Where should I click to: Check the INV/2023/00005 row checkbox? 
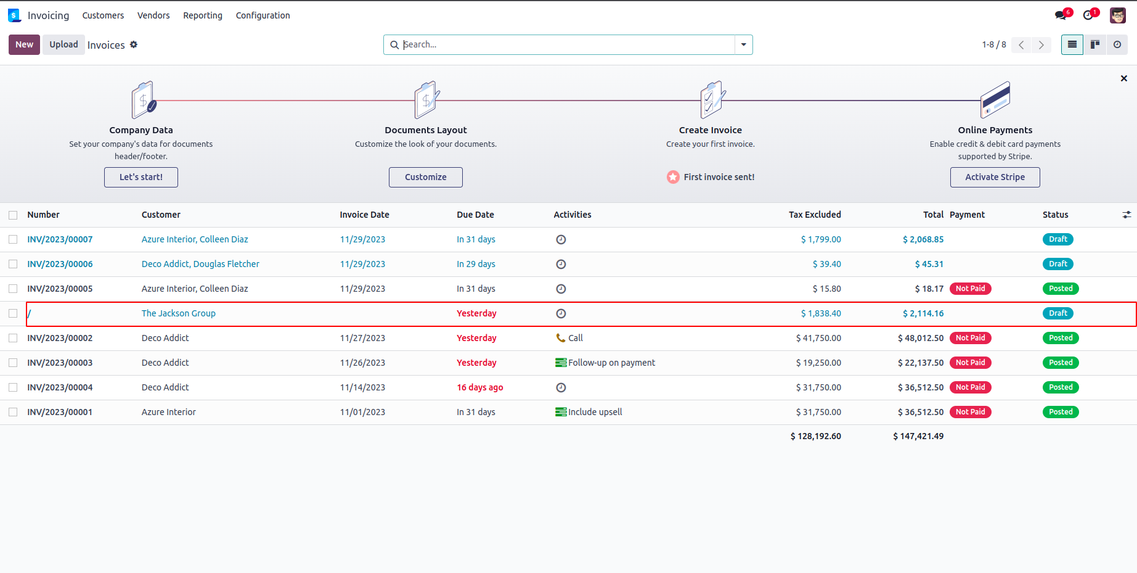point(13,289)
